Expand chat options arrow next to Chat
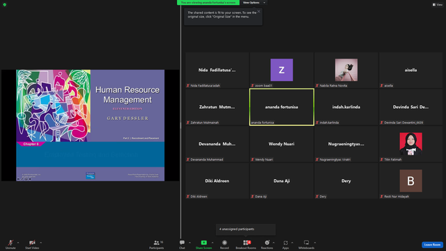 tap(190, 243)
